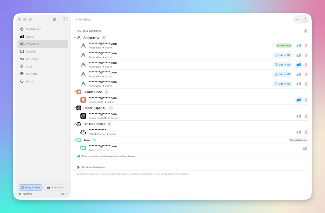Disable the blue chart toggle in Antigravity group

coord(298,65)
